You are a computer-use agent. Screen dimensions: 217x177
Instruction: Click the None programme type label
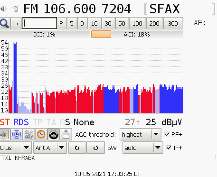[x=84, y=122]
